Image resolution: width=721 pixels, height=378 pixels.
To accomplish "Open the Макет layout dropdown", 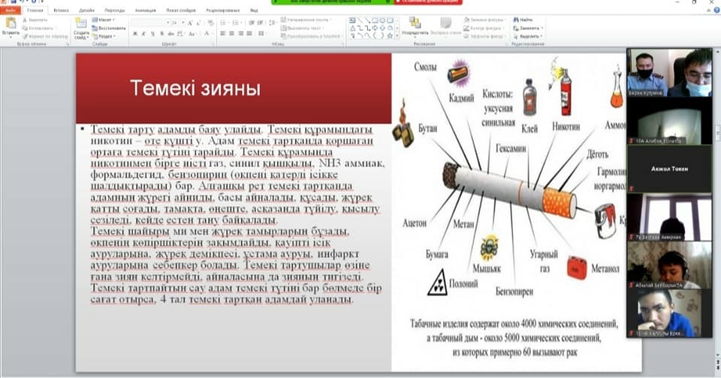I will 105,20.
